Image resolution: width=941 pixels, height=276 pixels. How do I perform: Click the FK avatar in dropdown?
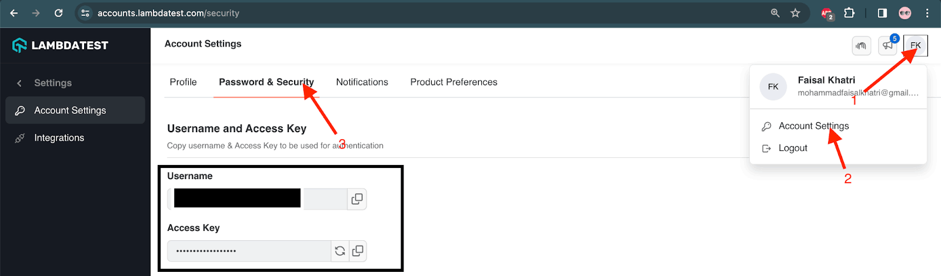pos(773,87)
